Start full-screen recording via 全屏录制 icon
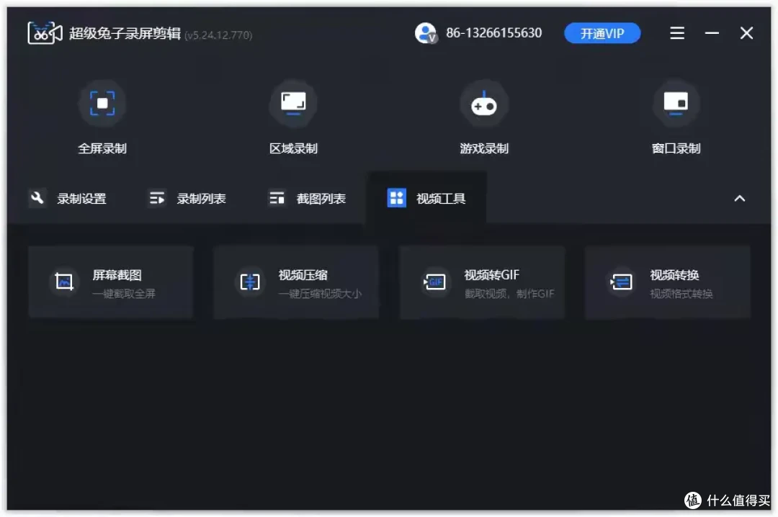This screenshot has width=778, height=517. pos(102,103)
